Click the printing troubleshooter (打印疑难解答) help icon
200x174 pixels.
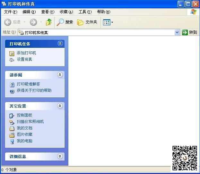click(12, 84)
